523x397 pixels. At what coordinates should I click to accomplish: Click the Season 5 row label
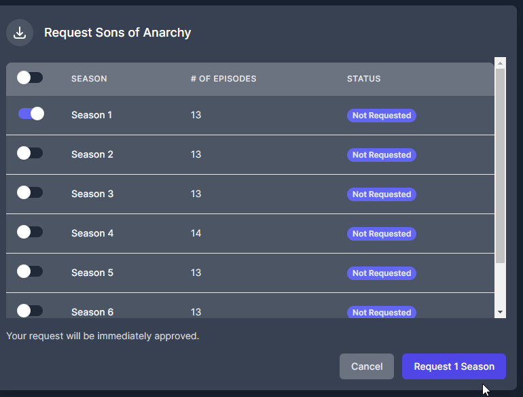click(92, 273)
